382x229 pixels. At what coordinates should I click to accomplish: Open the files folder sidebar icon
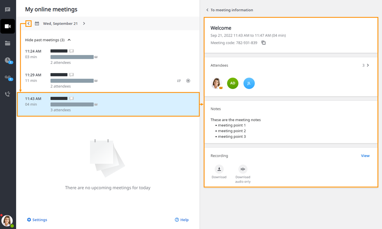(x=8, y=43)
